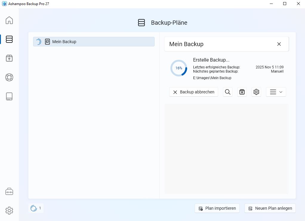Click the Backup-Pläne page heading text

click(169, 23)
